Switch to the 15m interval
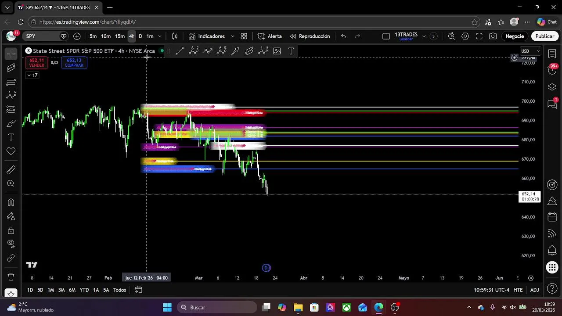562x316 pixels. point(120,36)
